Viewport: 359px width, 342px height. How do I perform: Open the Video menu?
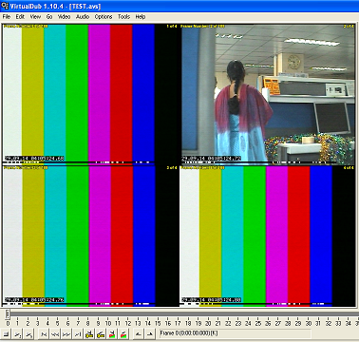pos(64,17)
